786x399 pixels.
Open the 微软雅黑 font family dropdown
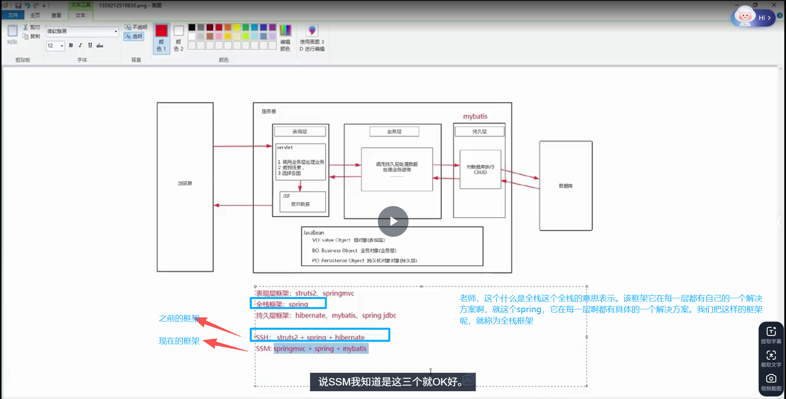(116, 32)
